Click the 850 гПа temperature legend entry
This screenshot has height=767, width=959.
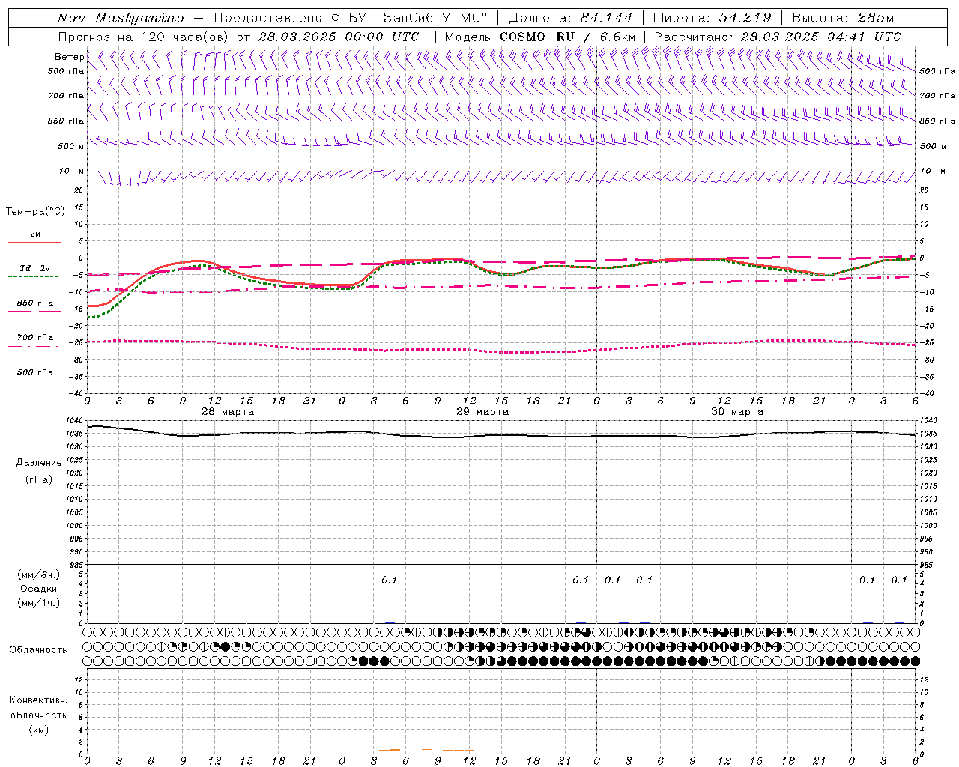35,303
